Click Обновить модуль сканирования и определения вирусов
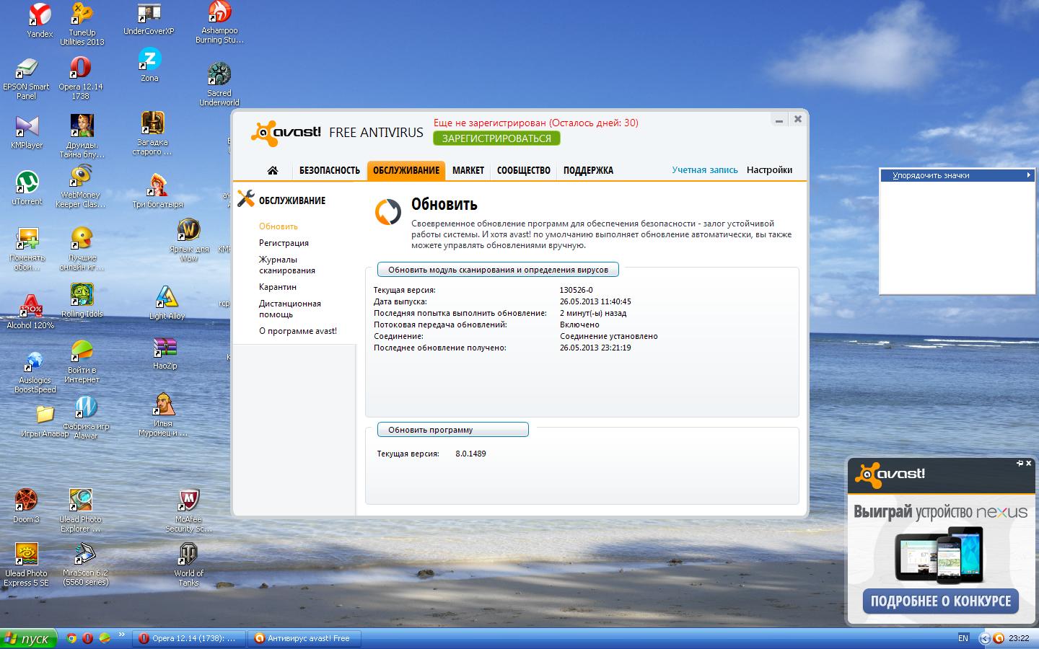The image size is (1039, 649). [x=498, y=270]
